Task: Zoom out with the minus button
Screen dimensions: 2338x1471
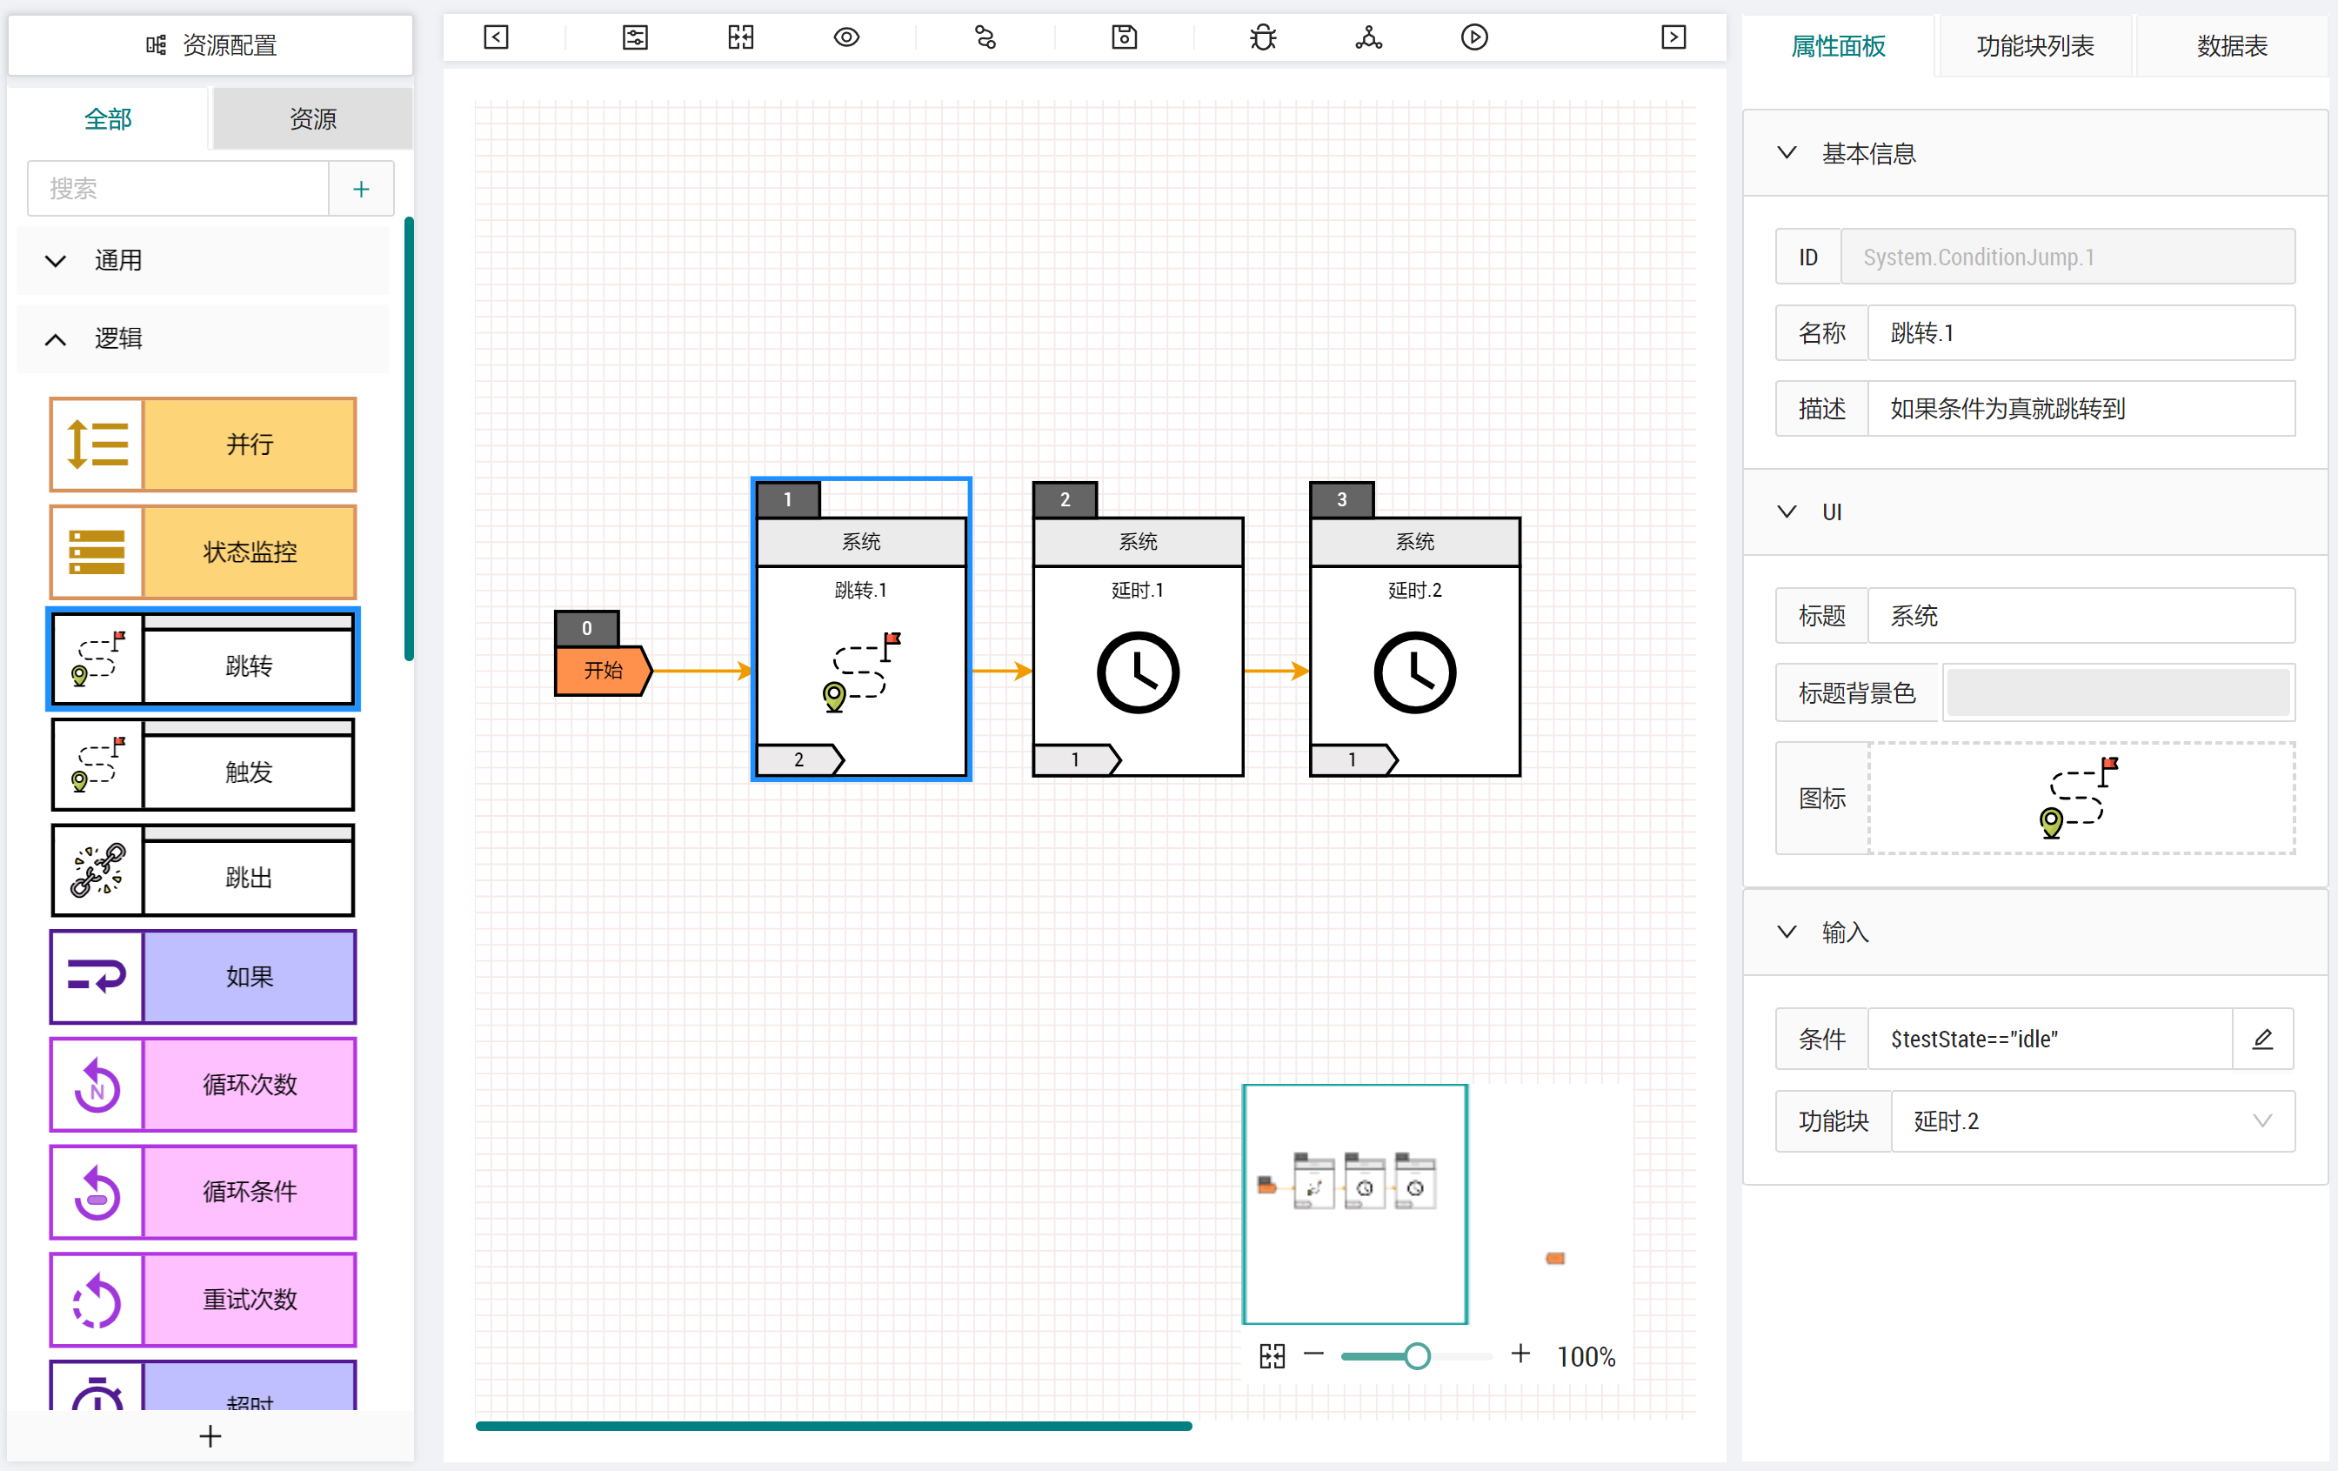Action: pos(1313,1354)
